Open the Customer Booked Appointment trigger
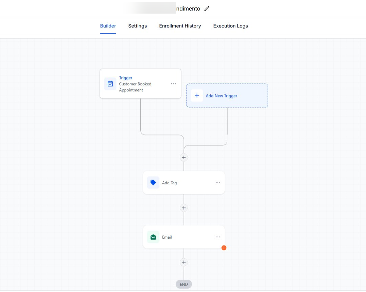 click(x=135, y=87)
